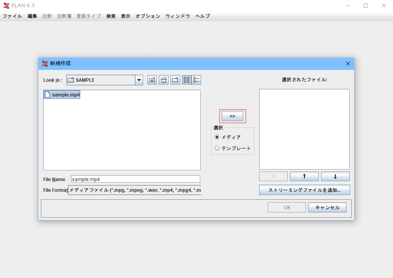The height and width of the screenshot is (278, 393).
Task: Open the オプション menu
Action: tap(148, 16)
